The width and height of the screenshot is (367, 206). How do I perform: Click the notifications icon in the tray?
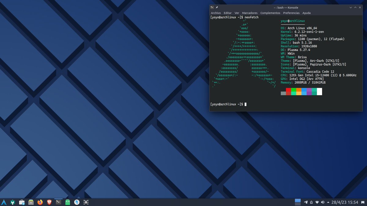pyautogui.click(x=363, y=202)
